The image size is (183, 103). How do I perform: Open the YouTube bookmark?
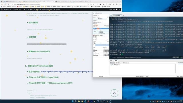point(20,7)
